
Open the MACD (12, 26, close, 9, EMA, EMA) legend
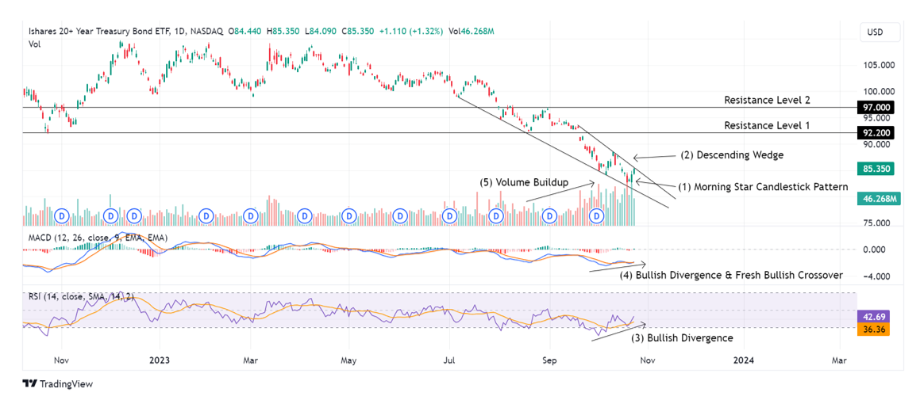(x=98, y=238)
